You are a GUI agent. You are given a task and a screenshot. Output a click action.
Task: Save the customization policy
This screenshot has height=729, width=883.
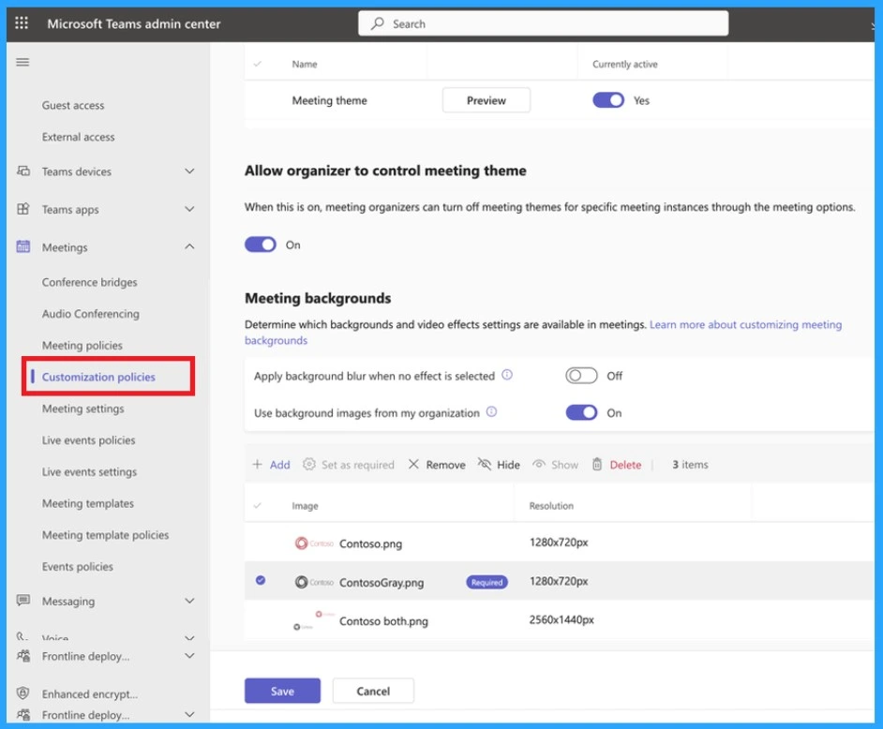[282, 691]
